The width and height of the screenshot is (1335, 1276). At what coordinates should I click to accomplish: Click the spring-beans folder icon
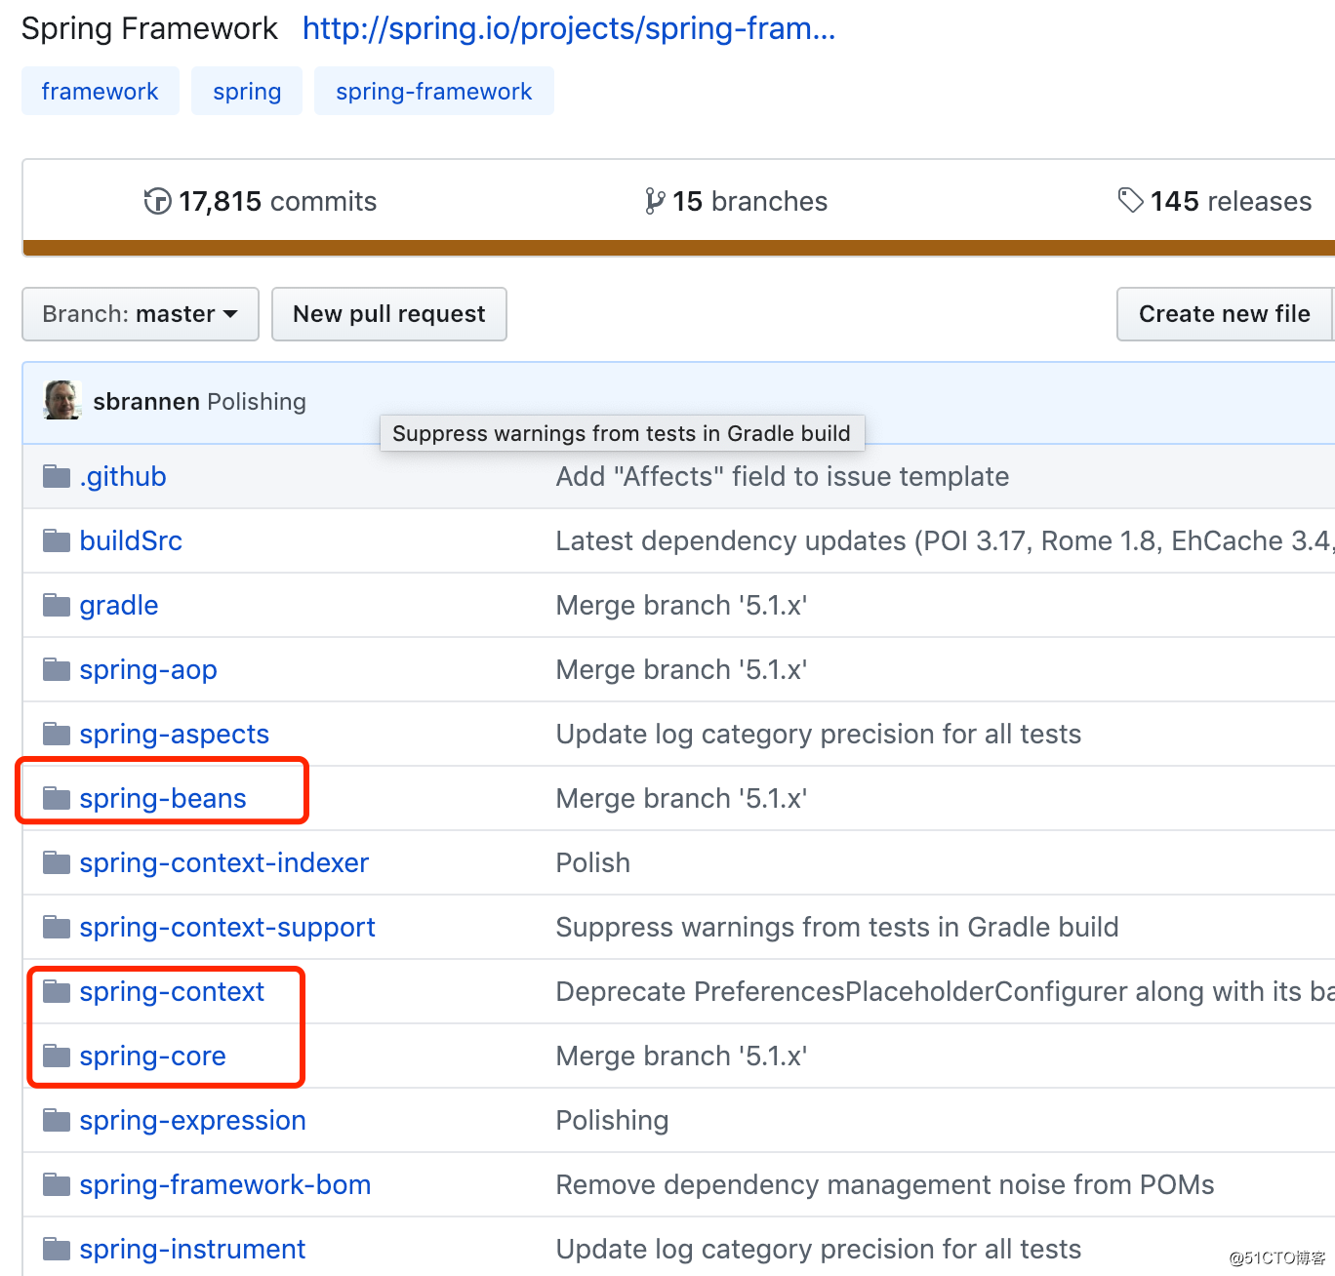[x=57, y=798]
